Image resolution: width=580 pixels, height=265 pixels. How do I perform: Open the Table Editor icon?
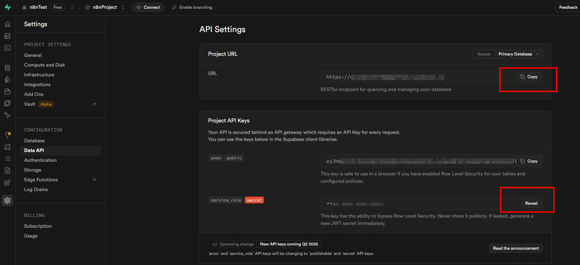tap(7, 36)
